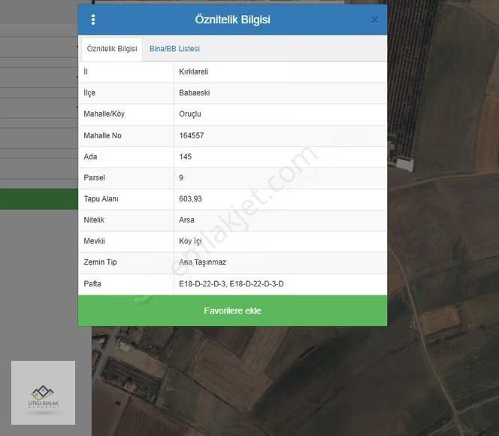
Task: Close the Öznitelik Bilgisi dialog
Action: point(374,20)
